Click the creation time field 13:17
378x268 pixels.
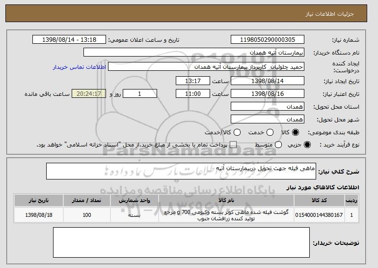(x=193, y=81)
